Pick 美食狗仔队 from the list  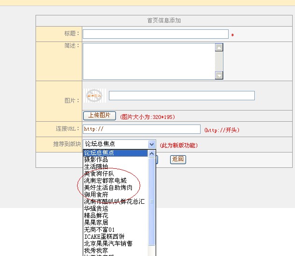[115, 173]
